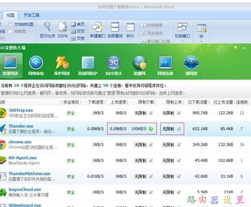The width and height of the screenshot is (251, 207).
Task: Open chrome.exe connection count 16
Action: (x=242, y=144)
